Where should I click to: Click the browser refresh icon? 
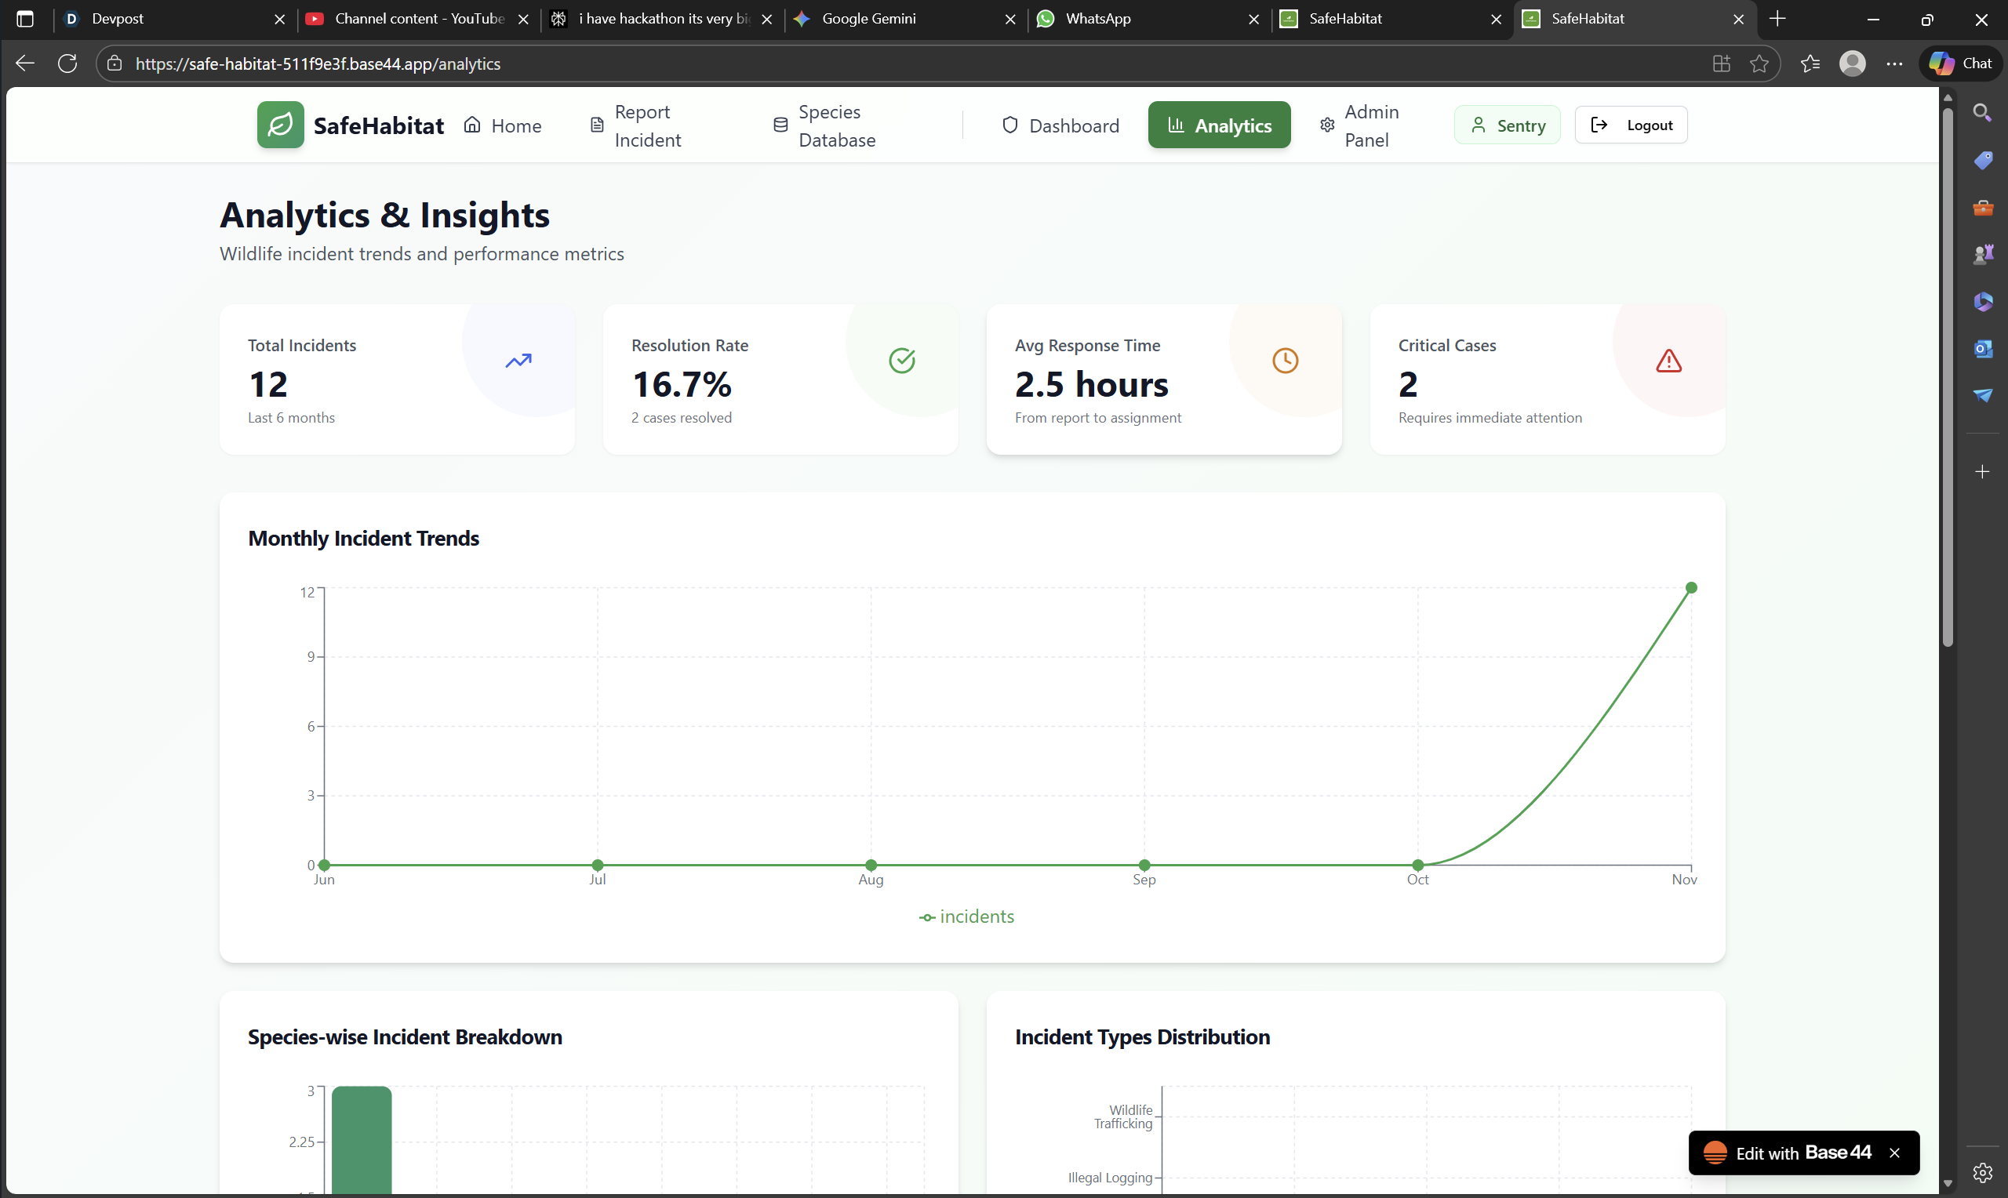(67, 64)
